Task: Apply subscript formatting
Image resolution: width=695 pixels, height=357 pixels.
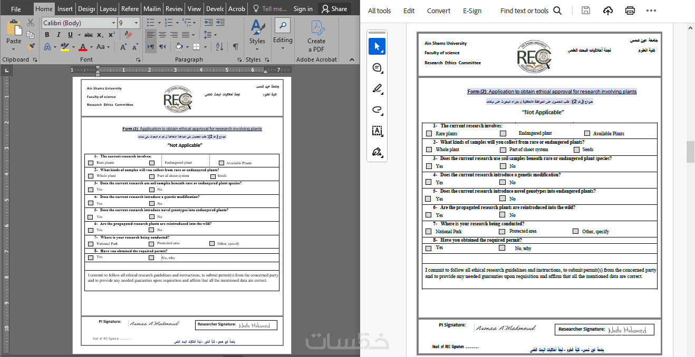Action: tap(100, 35)
